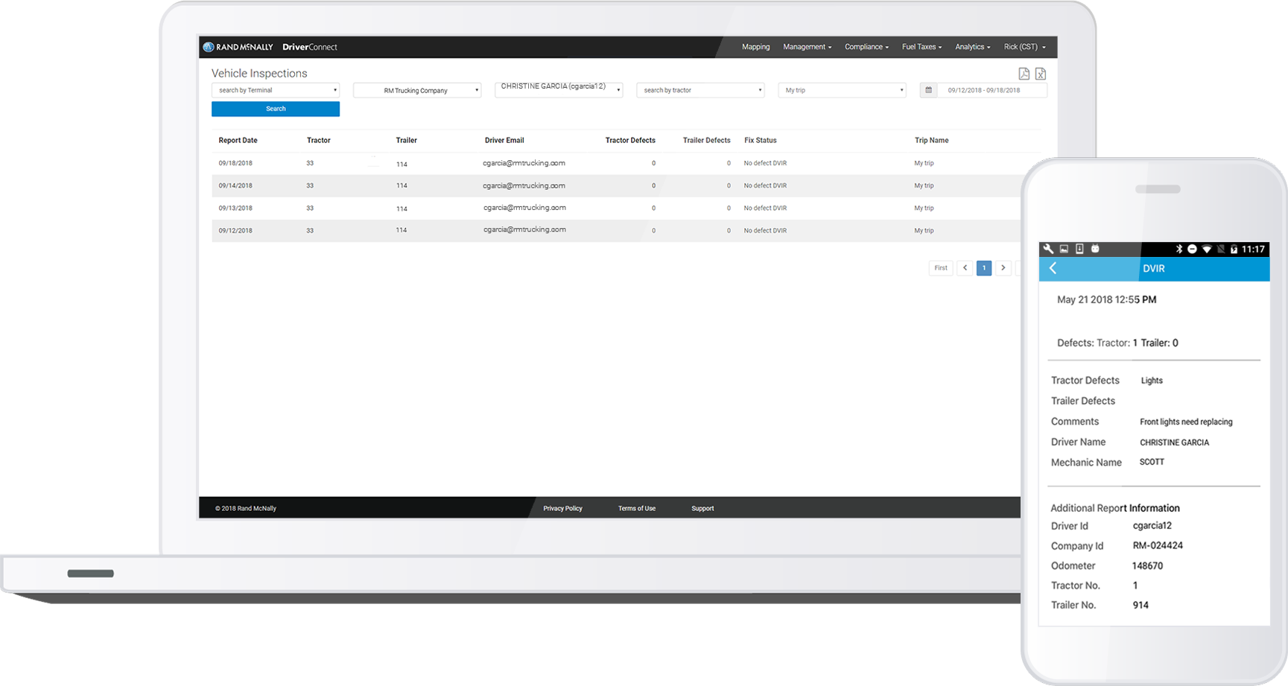Expand Compliance menu

tap(866, 47)
